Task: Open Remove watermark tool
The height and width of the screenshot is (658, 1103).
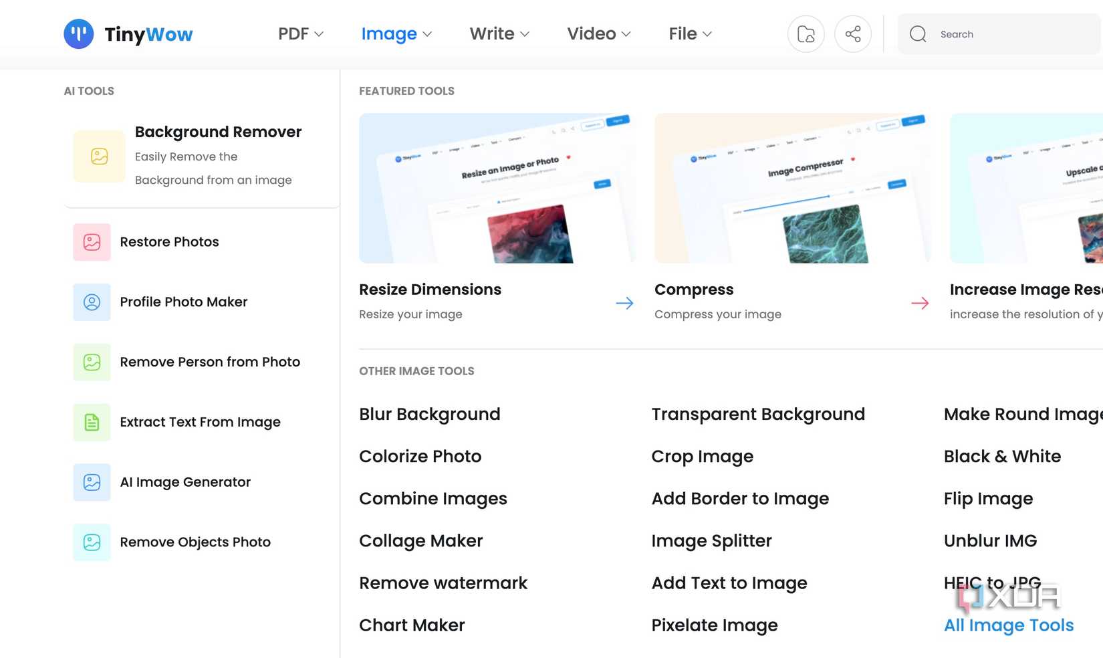Action: click(443, 583)
